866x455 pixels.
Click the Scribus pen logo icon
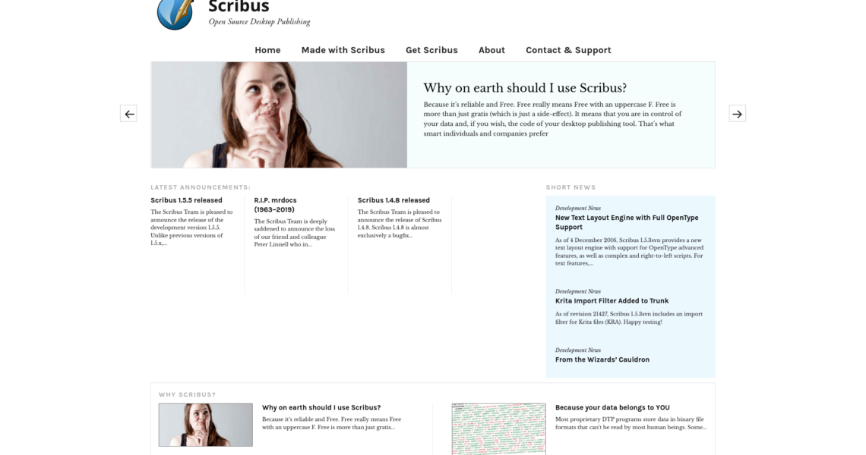(x=175, y=12)
